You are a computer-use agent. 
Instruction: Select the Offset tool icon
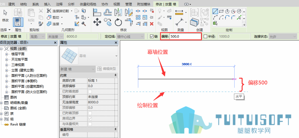[x=108, y=12]
